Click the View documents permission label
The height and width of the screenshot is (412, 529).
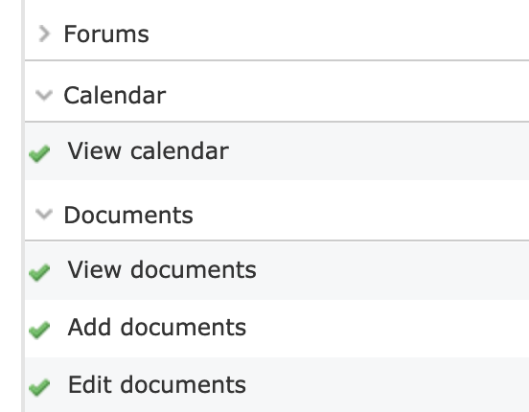tap(162, 269)
